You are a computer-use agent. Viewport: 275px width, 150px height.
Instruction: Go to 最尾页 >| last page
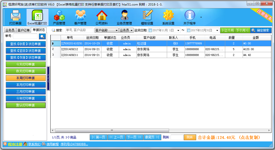click(x=152, y=137)
